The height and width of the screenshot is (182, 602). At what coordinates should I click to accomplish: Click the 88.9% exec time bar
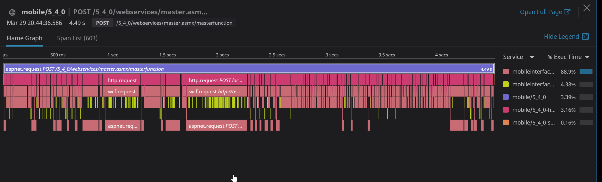pyautogui.click(x=586, y=72)
